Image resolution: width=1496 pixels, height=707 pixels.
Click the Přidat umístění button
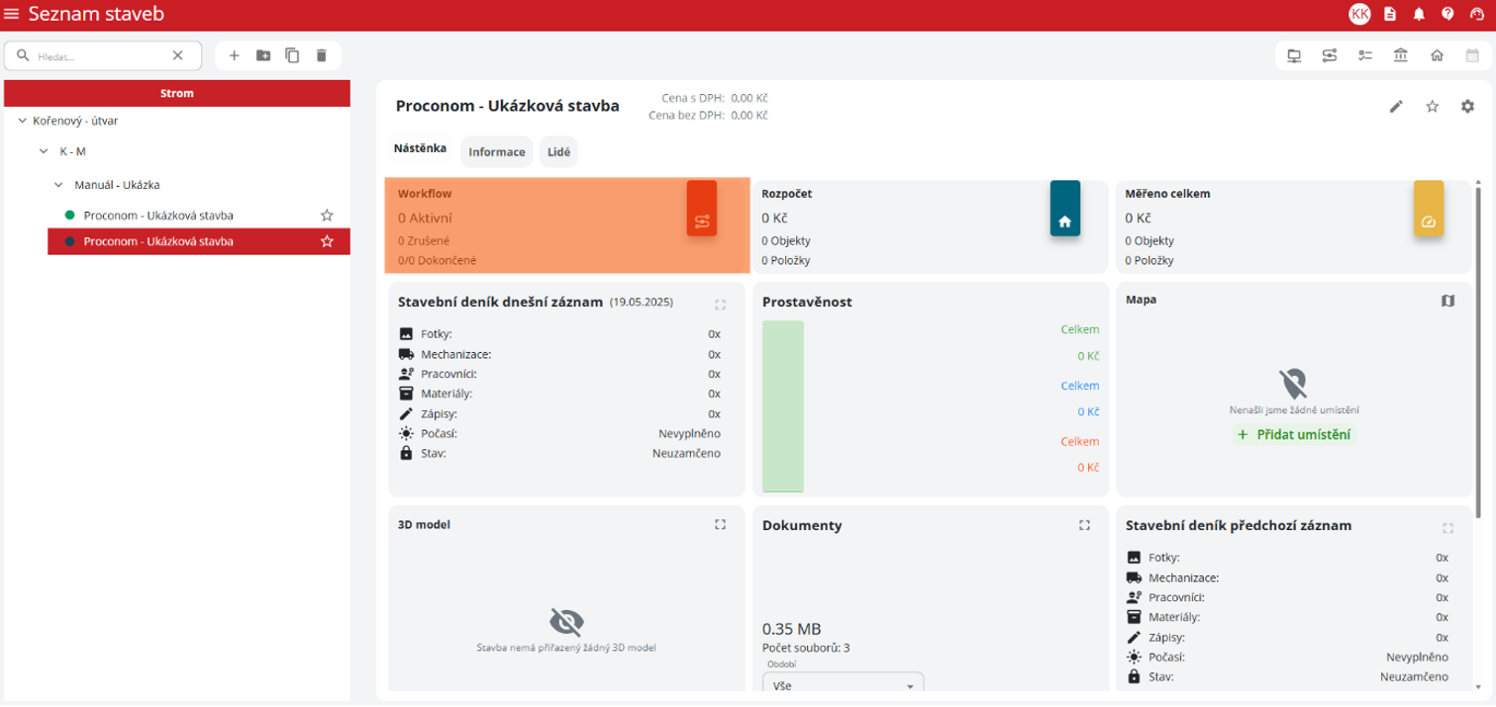point(1293,434)
